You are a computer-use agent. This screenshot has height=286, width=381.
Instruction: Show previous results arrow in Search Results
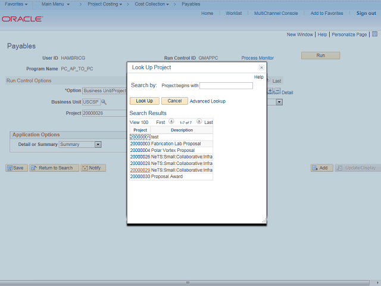point(171,122)
